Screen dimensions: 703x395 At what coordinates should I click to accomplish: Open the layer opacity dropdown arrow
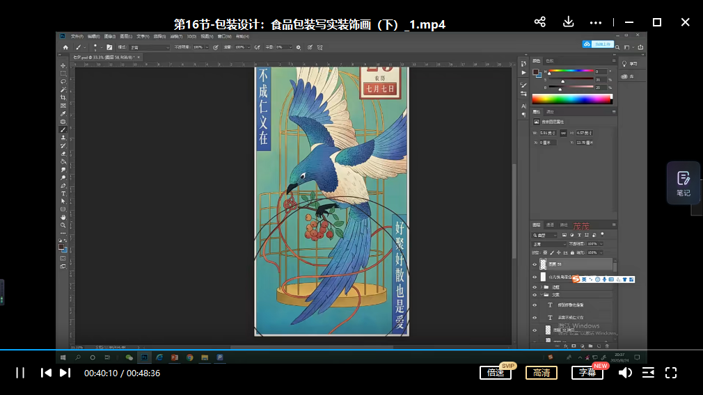click(x=601, y=244)
